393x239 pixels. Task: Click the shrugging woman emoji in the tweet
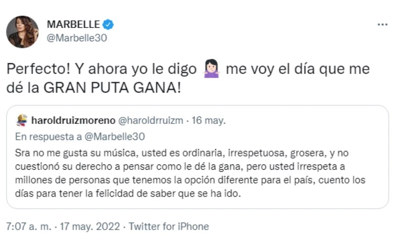pyautogui.click(x=211, y=69)
